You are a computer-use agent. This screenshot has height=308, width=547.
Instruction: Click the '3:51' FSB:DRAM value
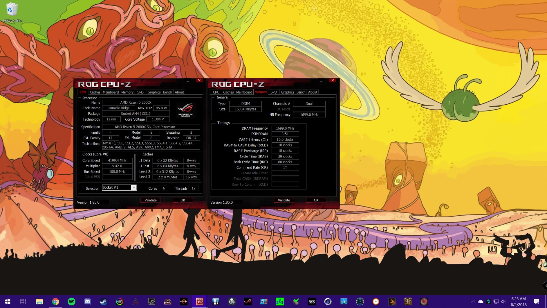tap(285, 134)
